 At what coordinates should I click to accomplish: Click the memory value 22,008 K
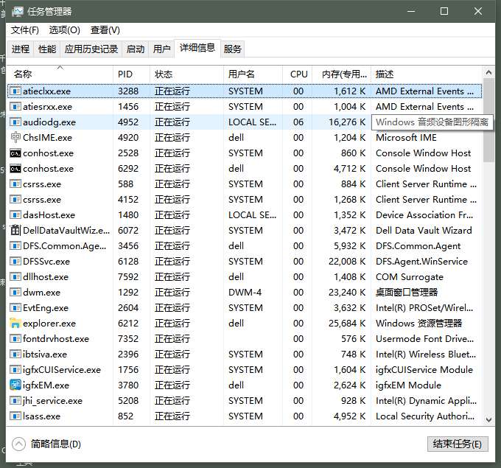[347, 261]
